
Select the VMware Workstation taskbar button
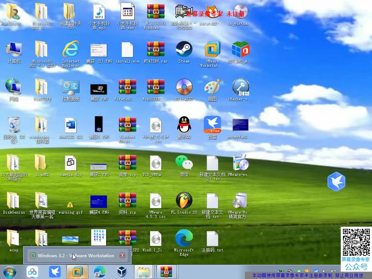pyautogui.click(x=77, y=271)
